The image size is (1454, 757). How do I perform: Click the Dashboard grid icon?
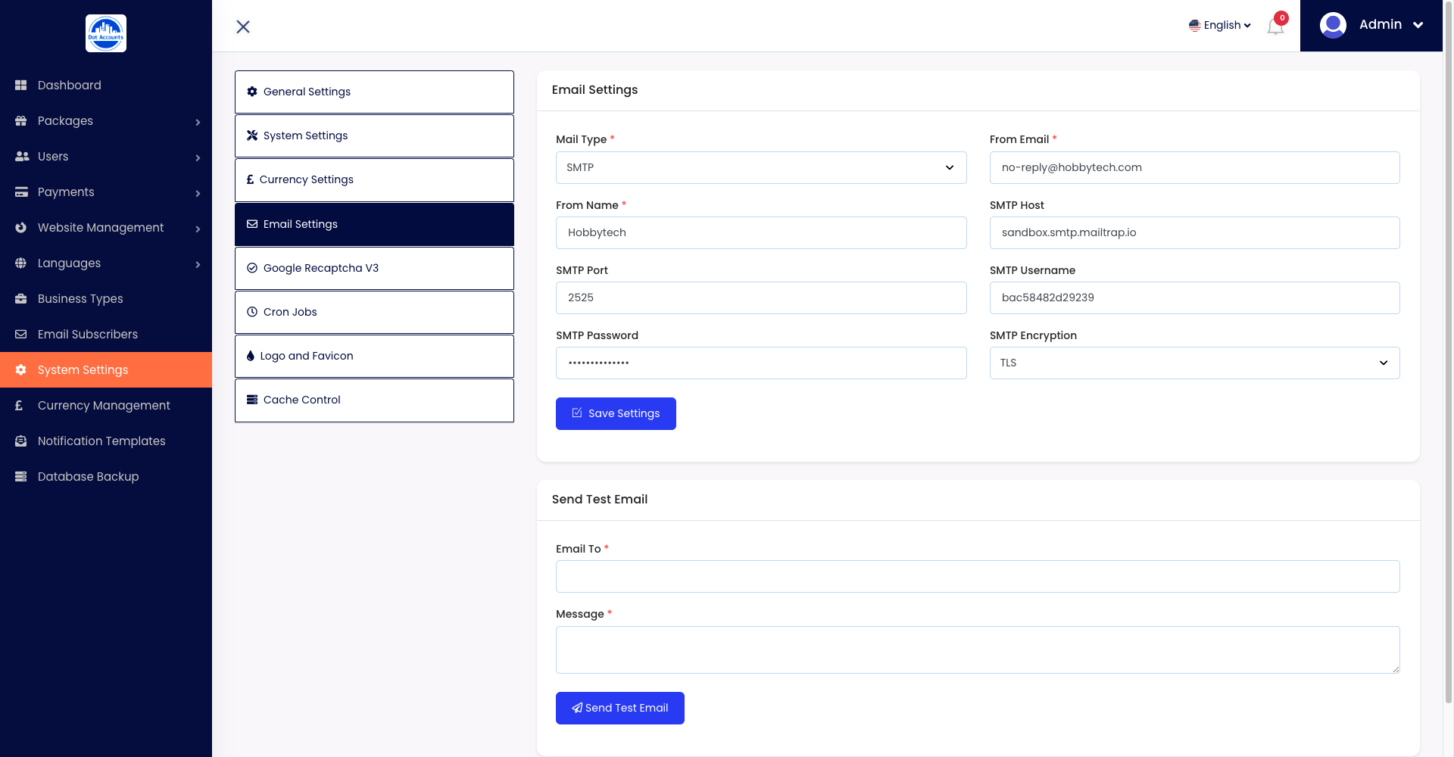[x=21, y=86]
